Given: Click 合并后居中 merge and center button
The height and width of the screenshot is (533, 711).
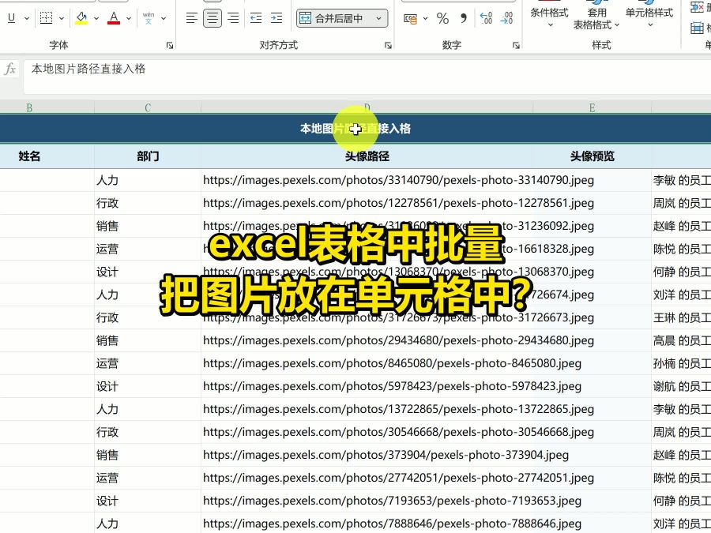Looking at the screenshot, I should pos(333,18).
